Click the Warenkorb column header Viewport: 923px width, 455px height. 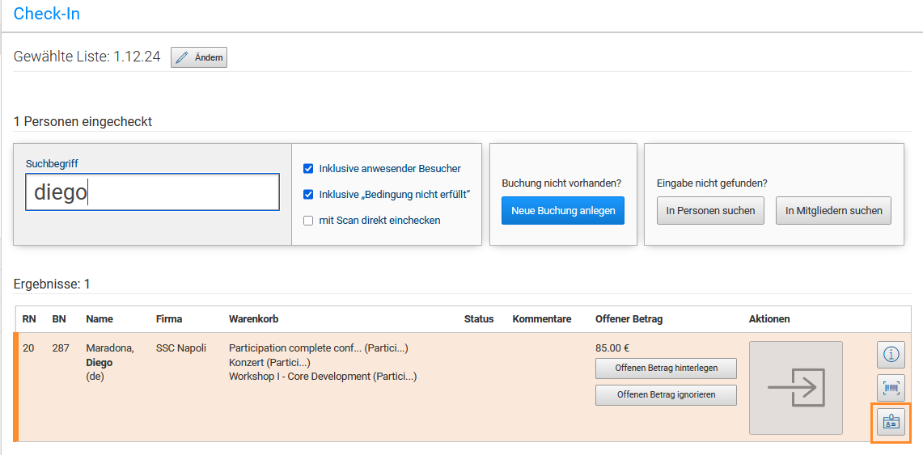(254, 319)
